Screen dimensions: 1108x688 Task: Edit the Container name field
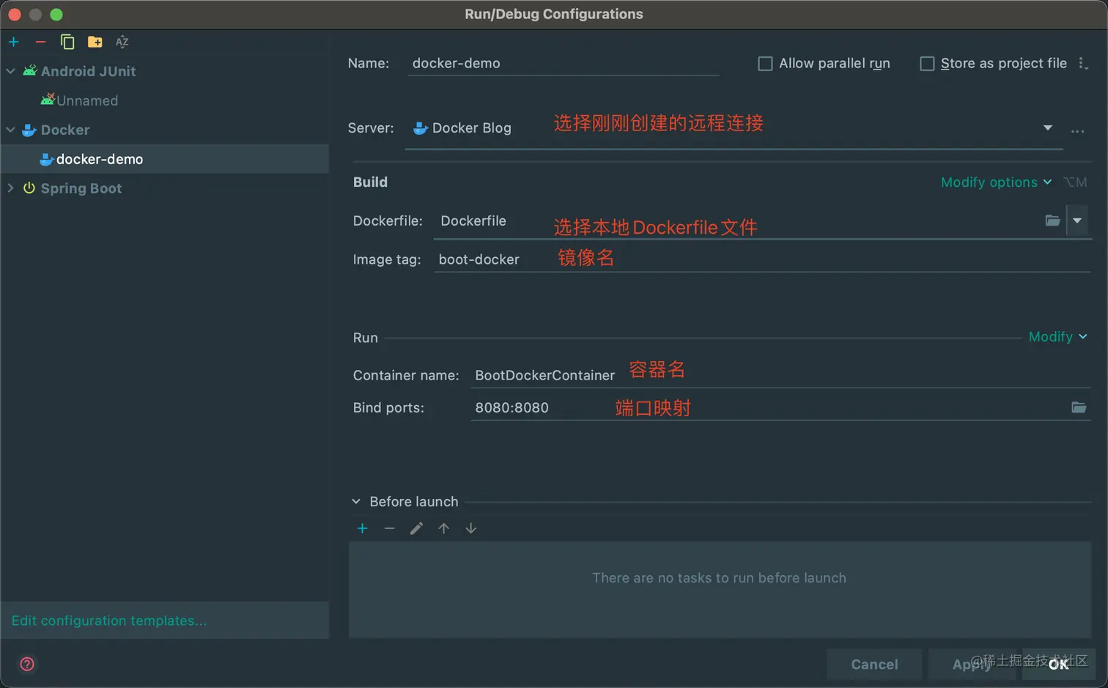(x=780, y=374)
